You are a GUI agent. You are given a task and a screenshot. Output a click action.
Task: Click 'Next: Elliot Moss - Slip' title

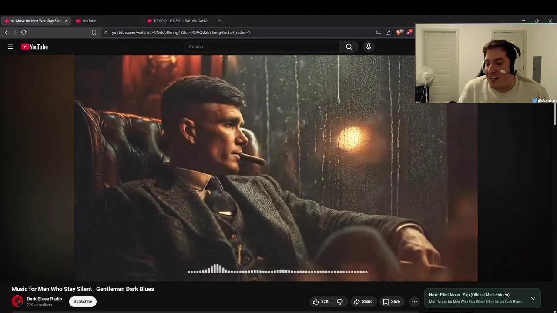pyautogui.click(x=469, y=295)
